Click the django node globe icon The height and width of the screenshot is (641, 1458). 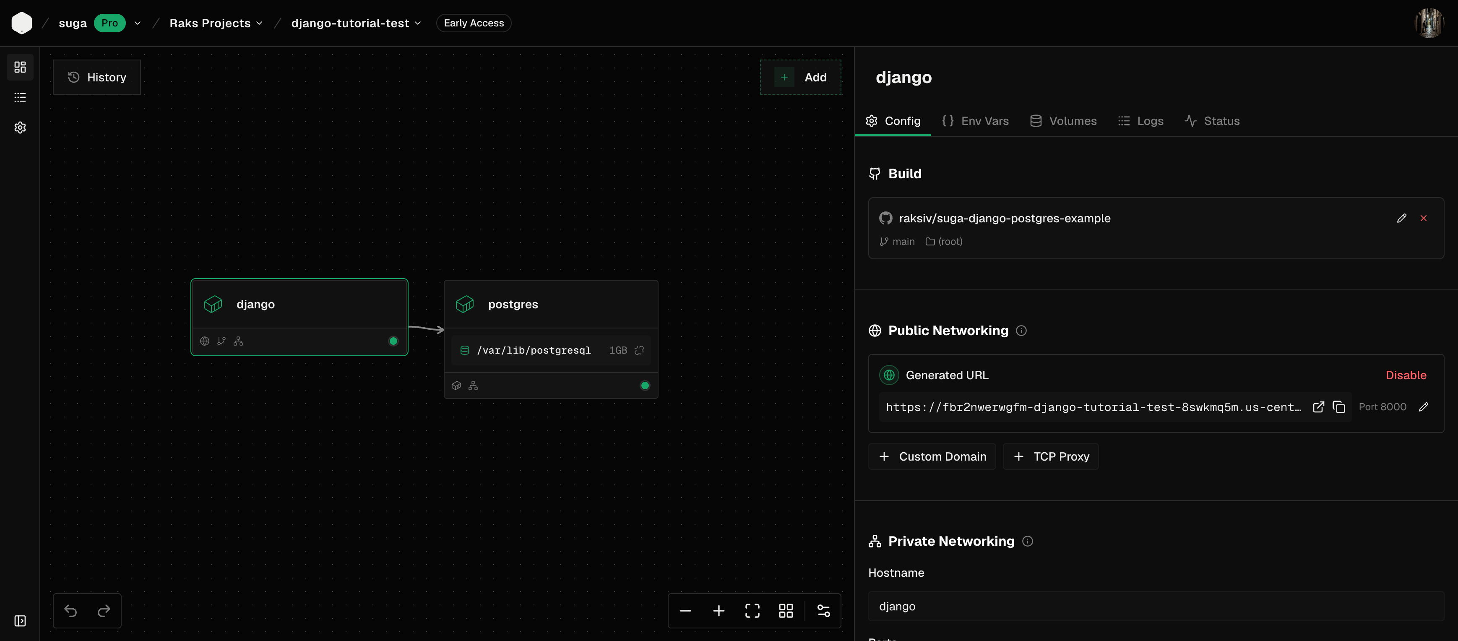point(205,341)
